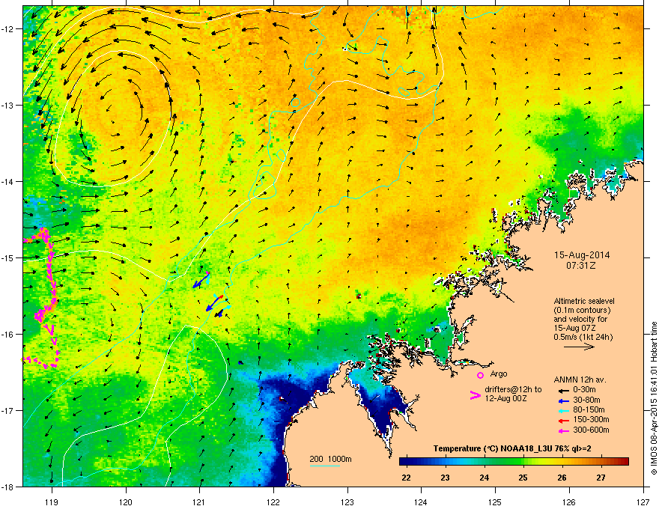Image resolution: width=659 pixels, height=509 pixels.
Task: Click the latitude axis label -13
Action: tap(9, 106)
